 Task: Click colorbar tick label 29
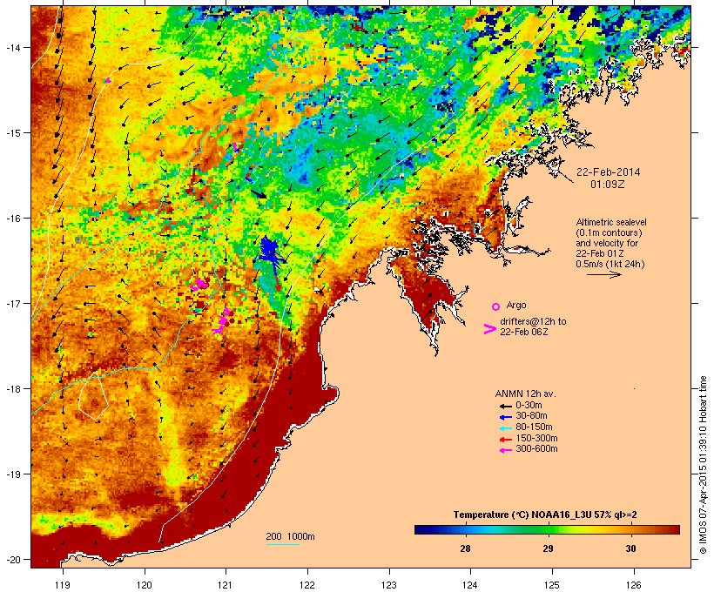pyautogui.click(x=548, y=548)
